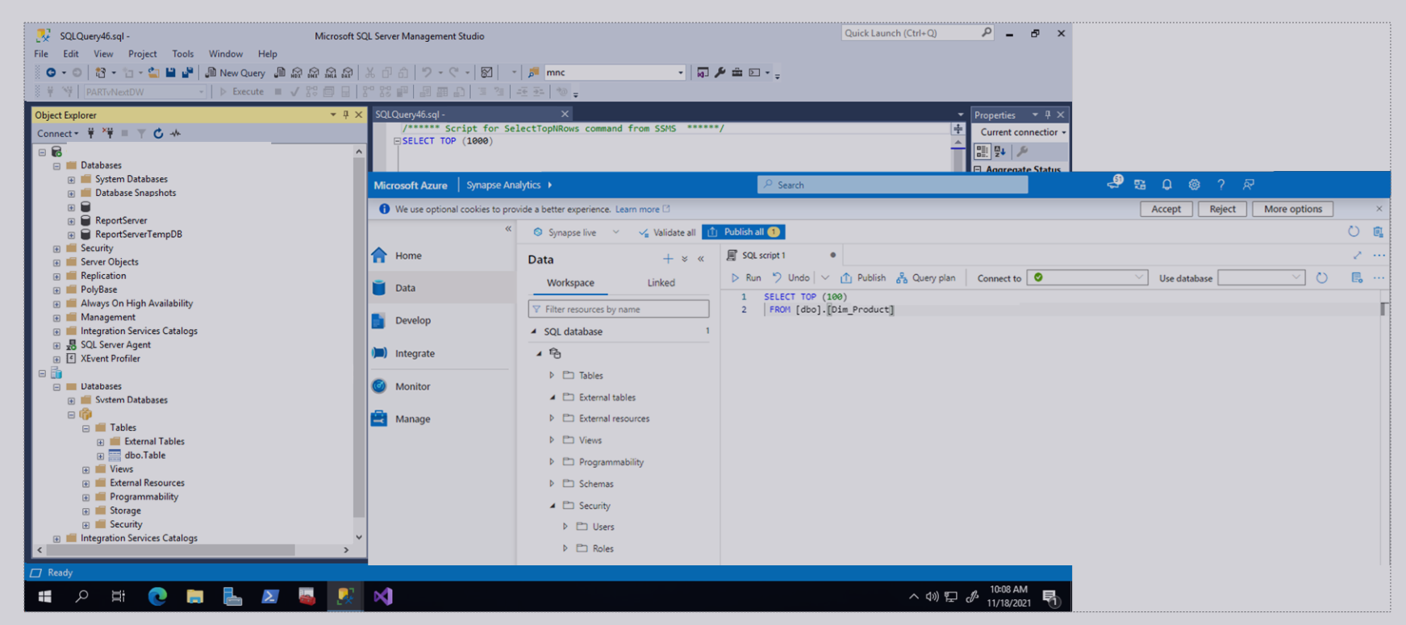Refresh the Use database list in Synapse
This screenshot has height=625, width=1406.
pyautogui.click(x=1321, y=278)
